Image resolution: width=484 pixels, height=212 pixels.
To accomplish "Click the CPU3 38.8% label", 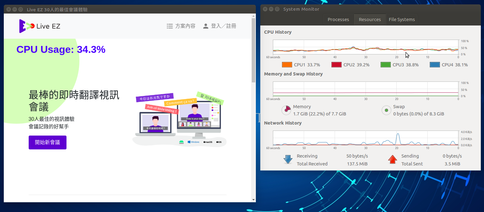I will click(406, 65).
